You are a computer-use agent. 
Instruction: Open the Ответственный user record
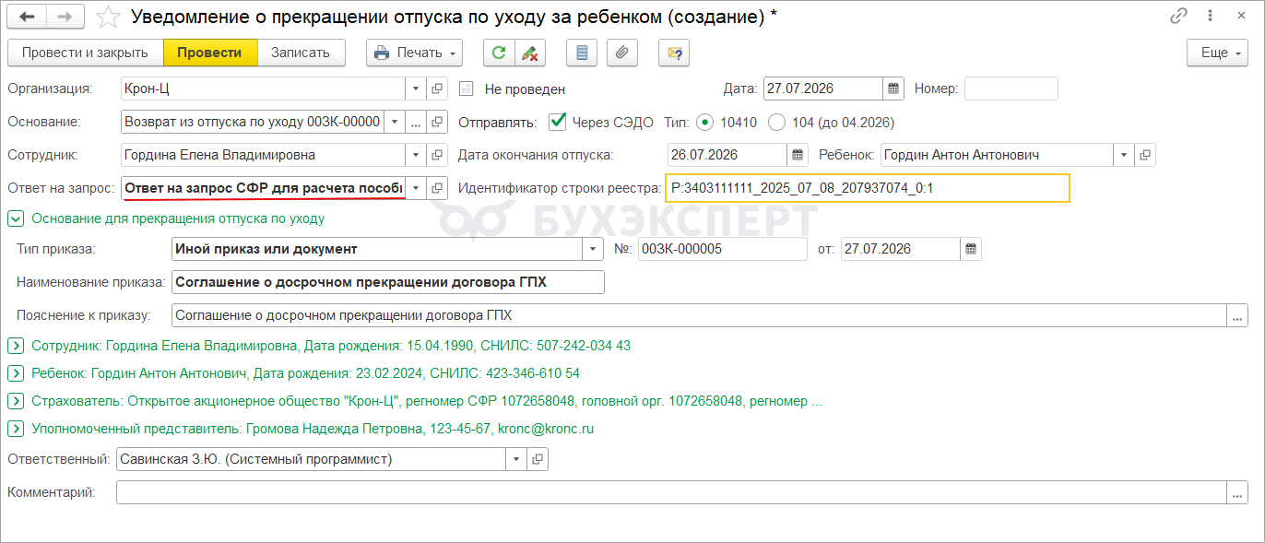coord(538,458)
